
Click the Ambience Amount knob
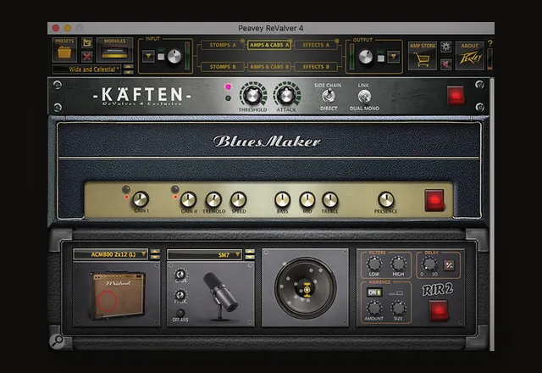pos(373,308)
